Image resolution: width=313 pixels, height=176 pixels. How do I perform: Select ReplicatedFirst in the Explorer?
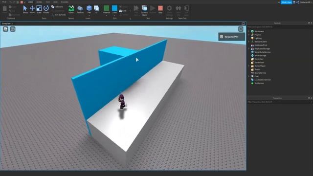click(261, 45)
